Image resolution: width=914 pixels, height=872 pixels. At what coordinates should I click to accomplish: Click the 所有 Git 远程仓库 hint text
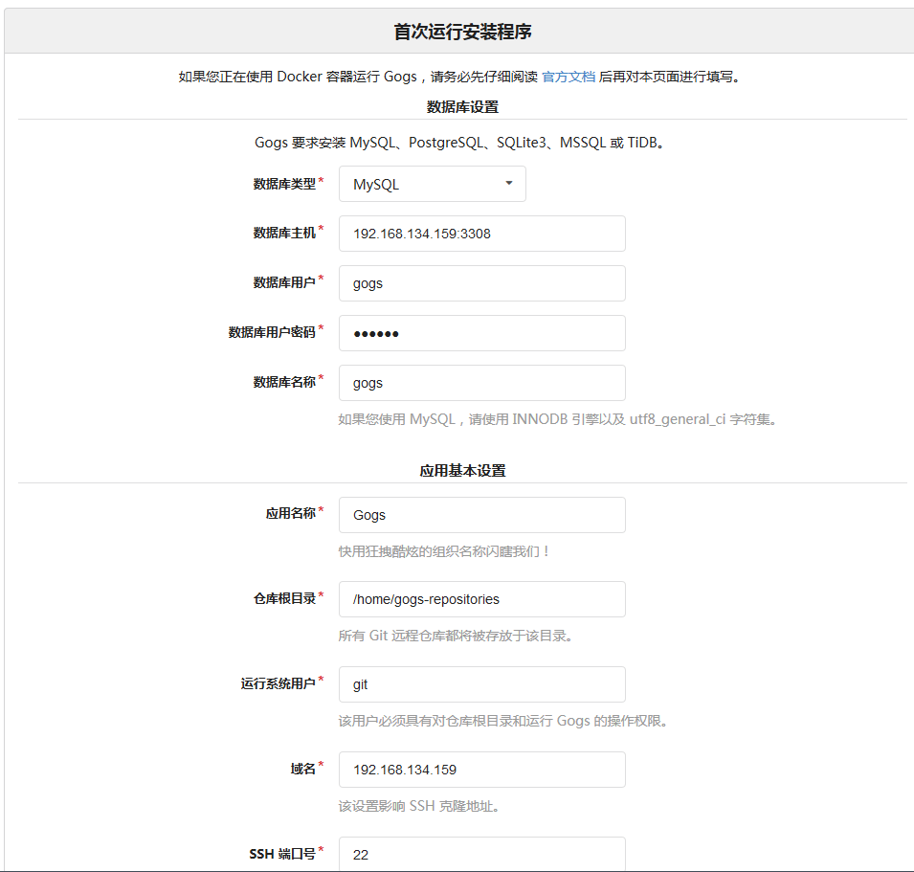pos(456,636)
